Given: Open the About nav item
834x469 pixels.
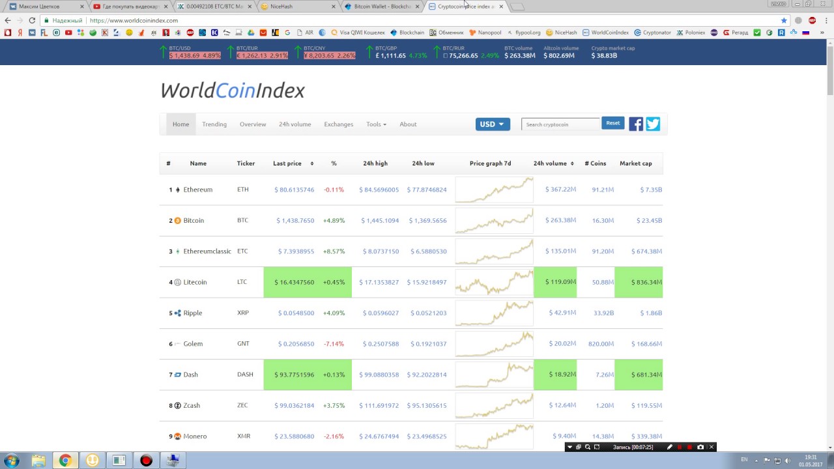Looking at the screenshot, I should coord(408,124).
